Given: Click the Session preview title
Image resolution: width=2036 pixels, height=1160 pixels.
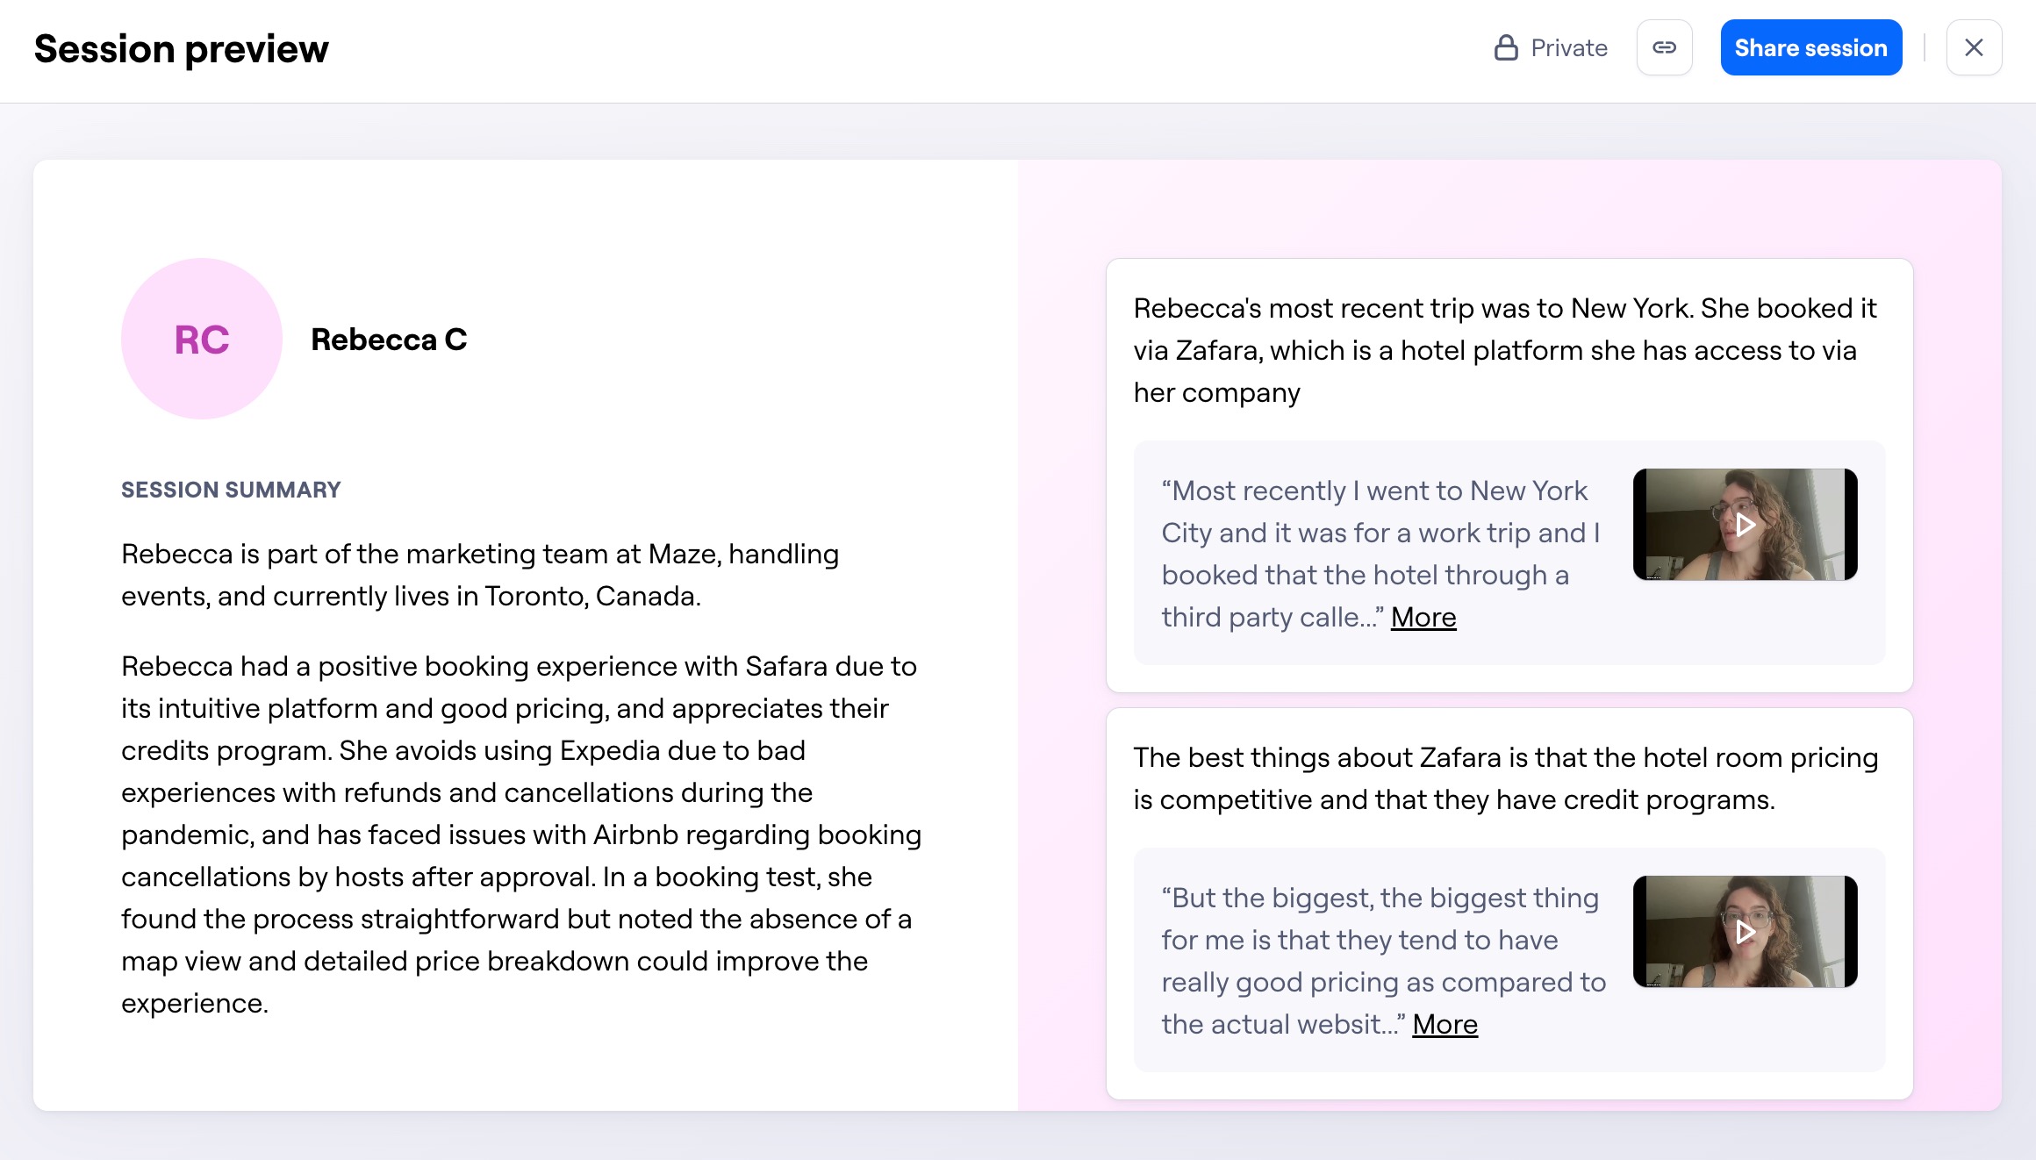Looking at the screenshot, I should point(181,49).
